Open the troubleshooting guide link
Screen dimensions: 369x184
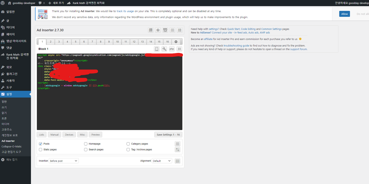tap(236, 46)
